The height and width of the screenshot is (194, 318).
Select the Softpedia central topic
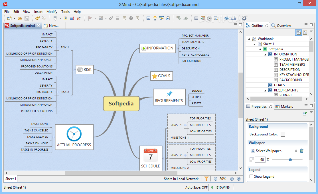pyautogui.click(x=121, y=104)
